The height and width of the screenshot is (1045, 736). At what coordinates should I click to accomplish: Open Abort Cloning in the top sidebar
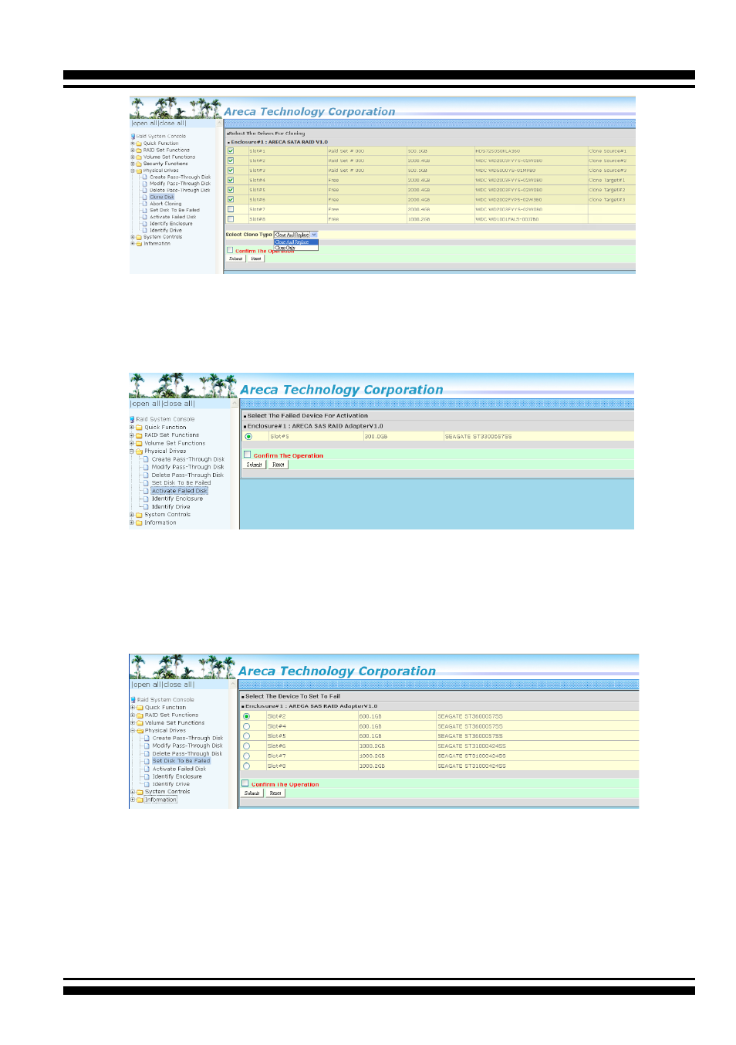[x=166, y=204]
